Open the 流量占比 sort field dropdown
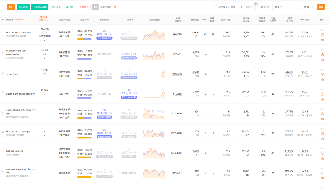The image size is (329, 188). pyautogui.click(x=286, y=7)
